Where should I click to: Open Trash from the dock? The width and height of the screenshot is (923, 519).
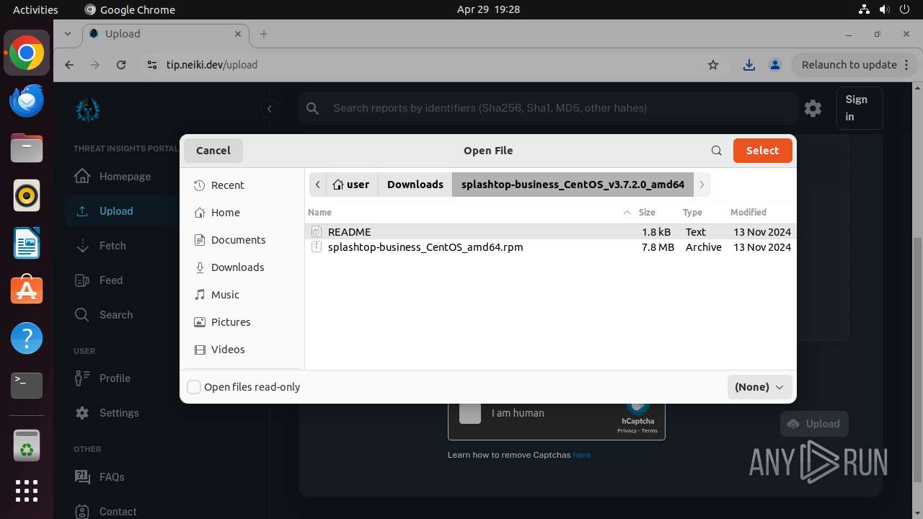(27, 445)
